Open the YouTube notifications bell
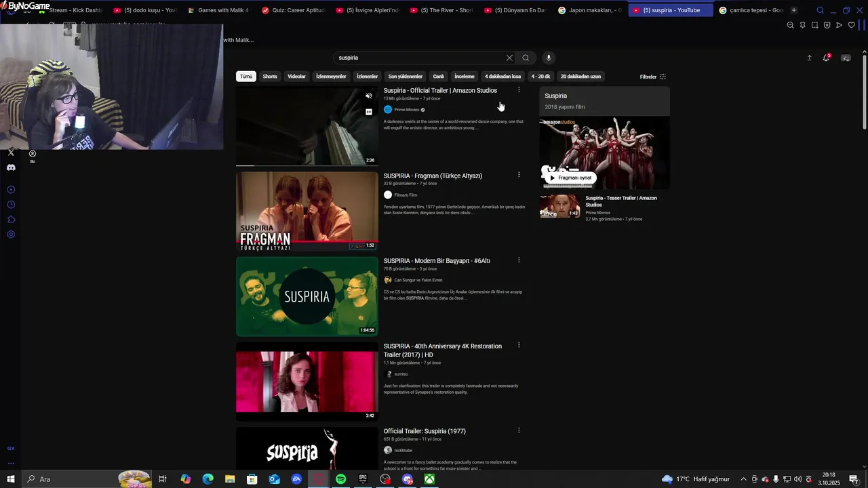This screenshot has height=488, width=868. 826,58
